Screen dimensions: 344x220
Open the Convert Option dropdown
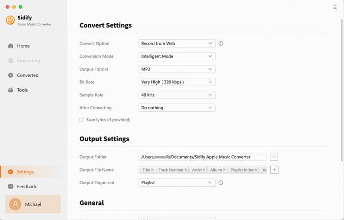point(177,43)
